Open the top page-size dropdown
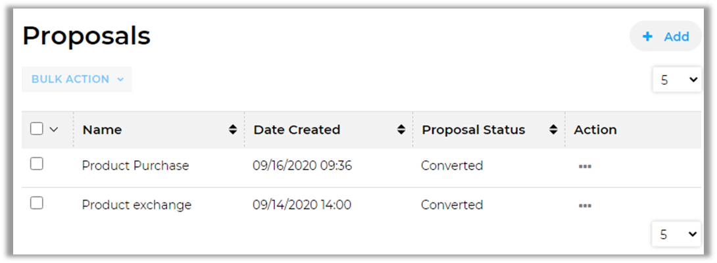 [678, 80]
